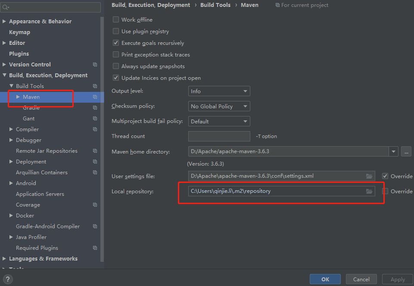Click the project-level icon beside Version Control
The image size is (414, 286).
tap(95, 64)
